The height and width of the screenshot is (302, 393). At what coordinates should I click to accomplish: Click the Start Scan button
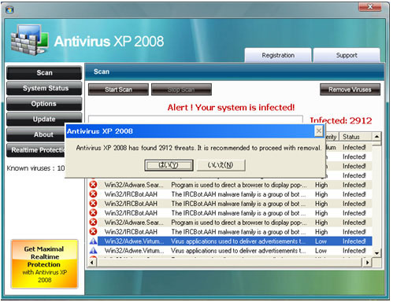coord(118,90)
